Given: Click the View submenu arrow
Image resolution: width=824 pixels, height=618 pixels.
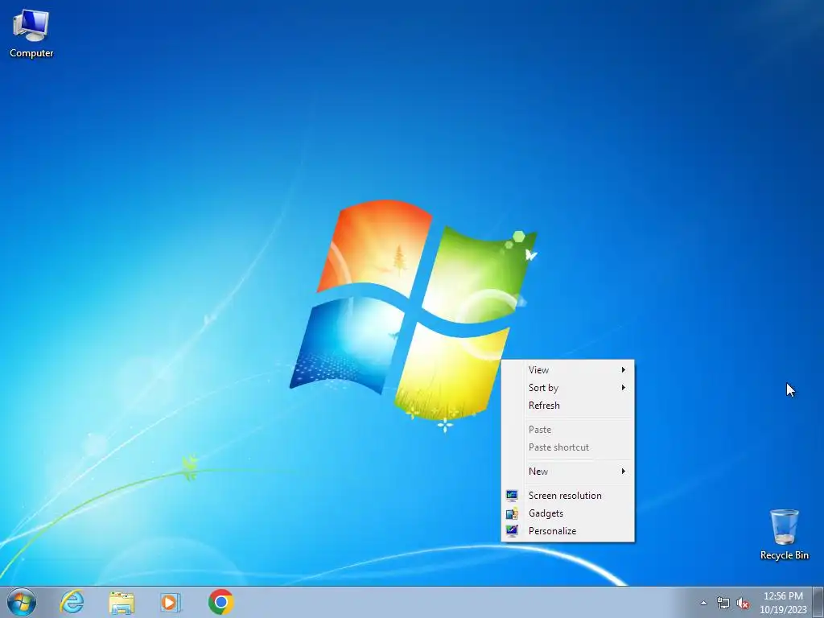Looking at the screenshot, I should (624, 370).
